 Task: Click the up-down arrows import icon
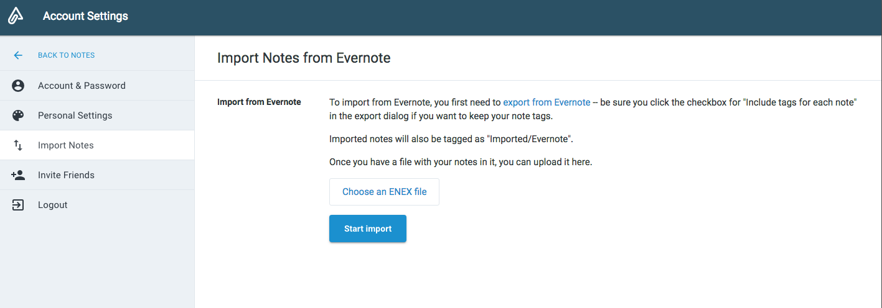click(x=18, y=145)
